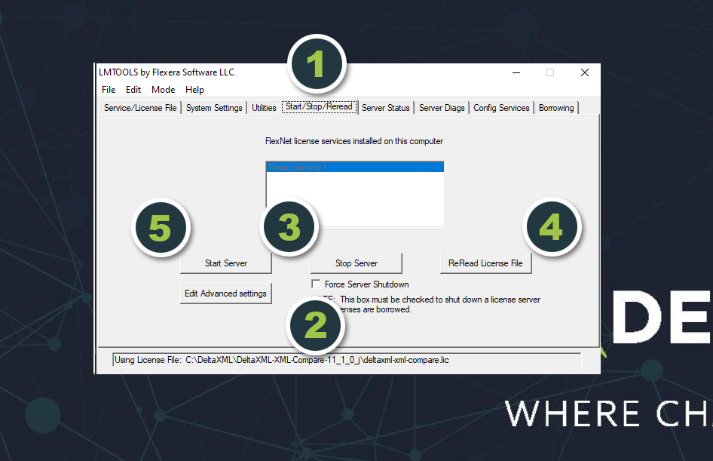Click the numbered callout circle 4
The height and width of the screenshot is (461, 713).
click(x=550, y=226)
